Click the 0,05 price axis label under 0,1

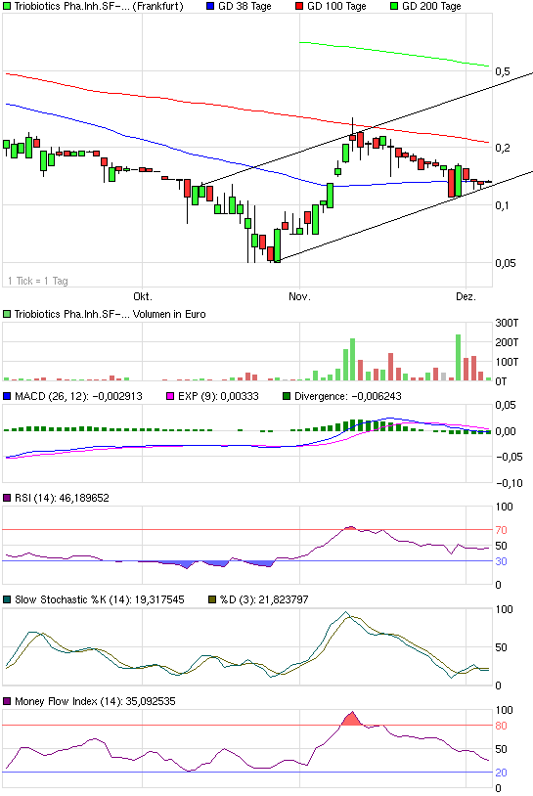click(506, 263)
